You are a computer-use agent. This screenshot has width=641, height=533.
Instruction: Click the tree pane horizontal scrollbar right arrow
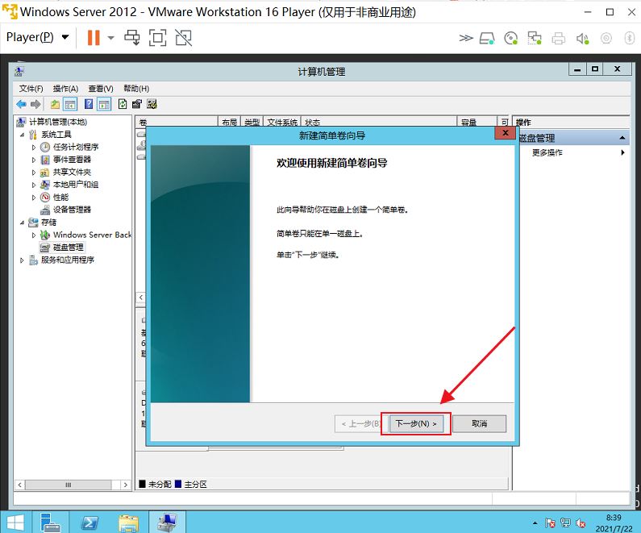click(x=126, y=485)
